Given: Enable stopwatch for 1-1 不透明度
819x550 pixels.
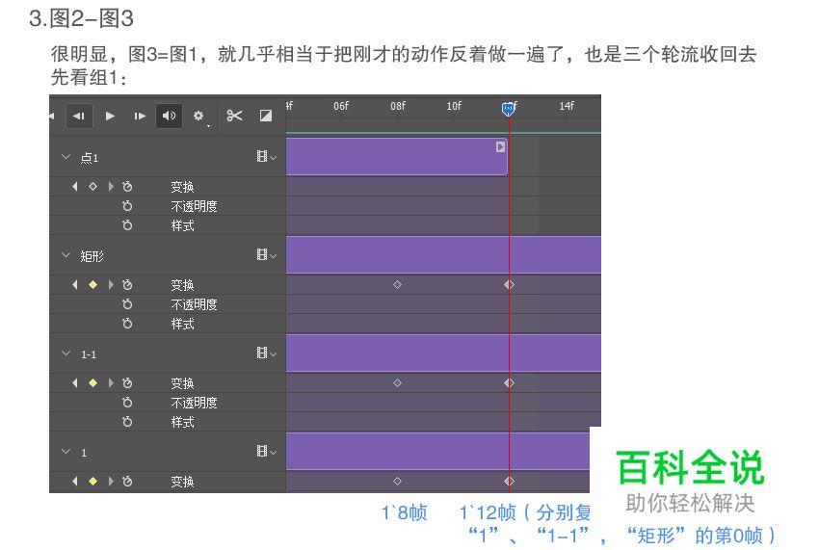Looking at the screenshot, I should point(127,403).
